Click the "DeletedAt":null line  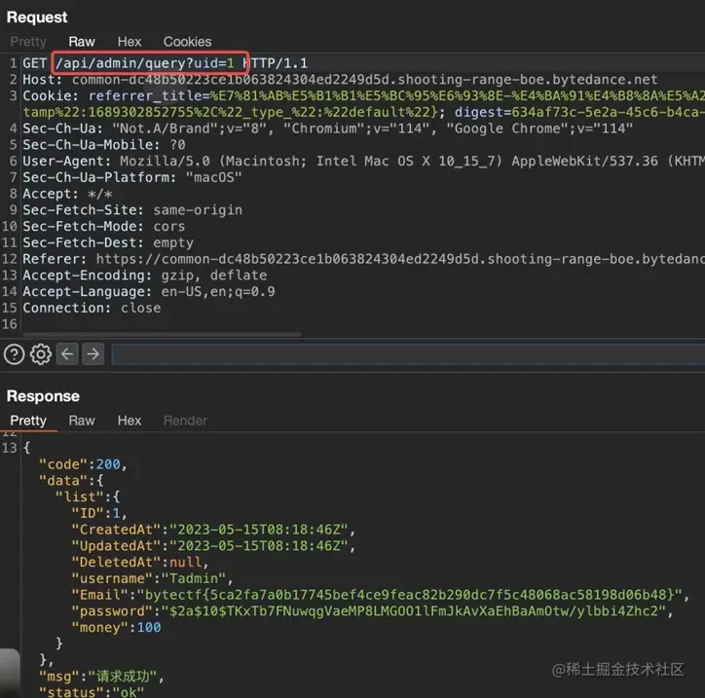(x=140, y=563)
